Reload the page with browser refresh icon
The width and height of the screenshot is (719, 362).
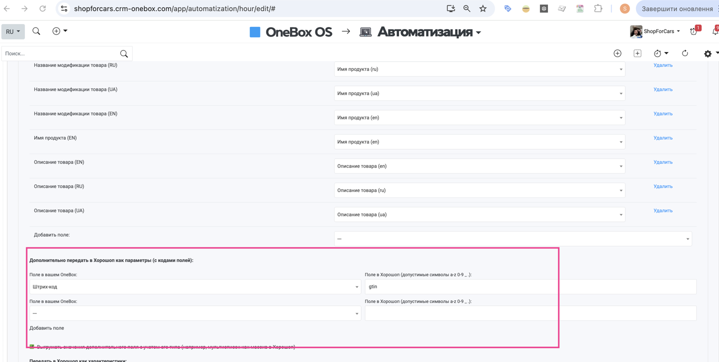tap(42, 8)
